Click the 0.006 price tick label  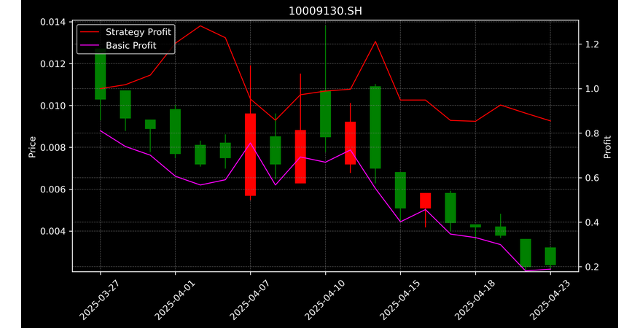pyautogui.click(x=54, y=190)
